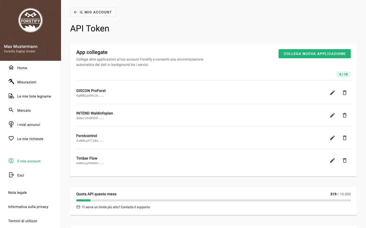The image size is (366, 228).
Task: Click the back arrow in Il mio account button
Action: 75,12
